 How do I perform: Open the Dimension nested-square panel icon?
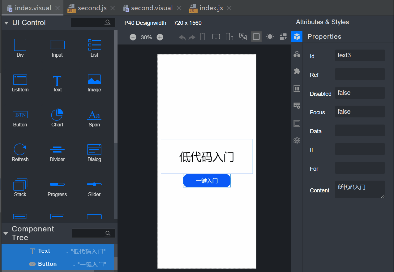297,123
